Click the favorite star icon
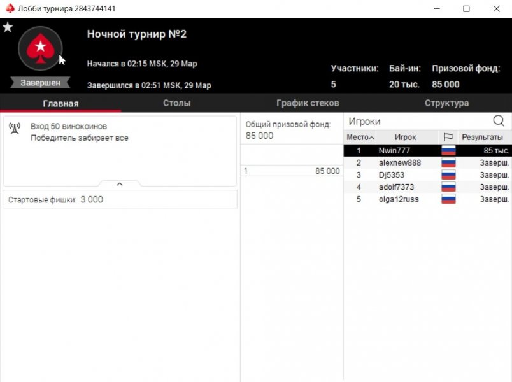The height and width of the screenshot is (382, 512). (8, 27)
